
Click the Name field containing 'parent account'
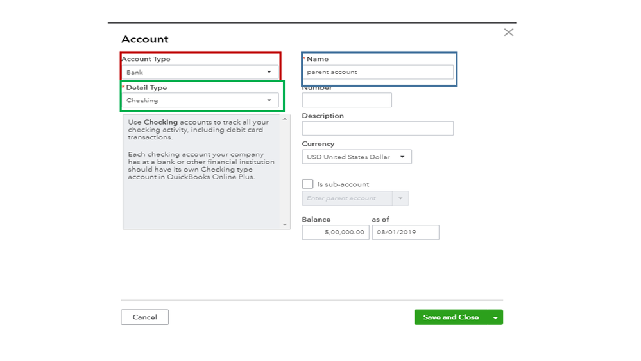377,72
